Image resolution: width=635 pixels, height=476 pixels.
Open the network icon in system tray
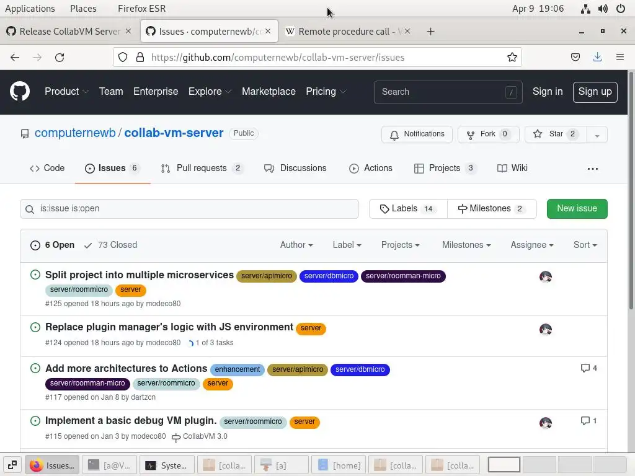[585, 9]
